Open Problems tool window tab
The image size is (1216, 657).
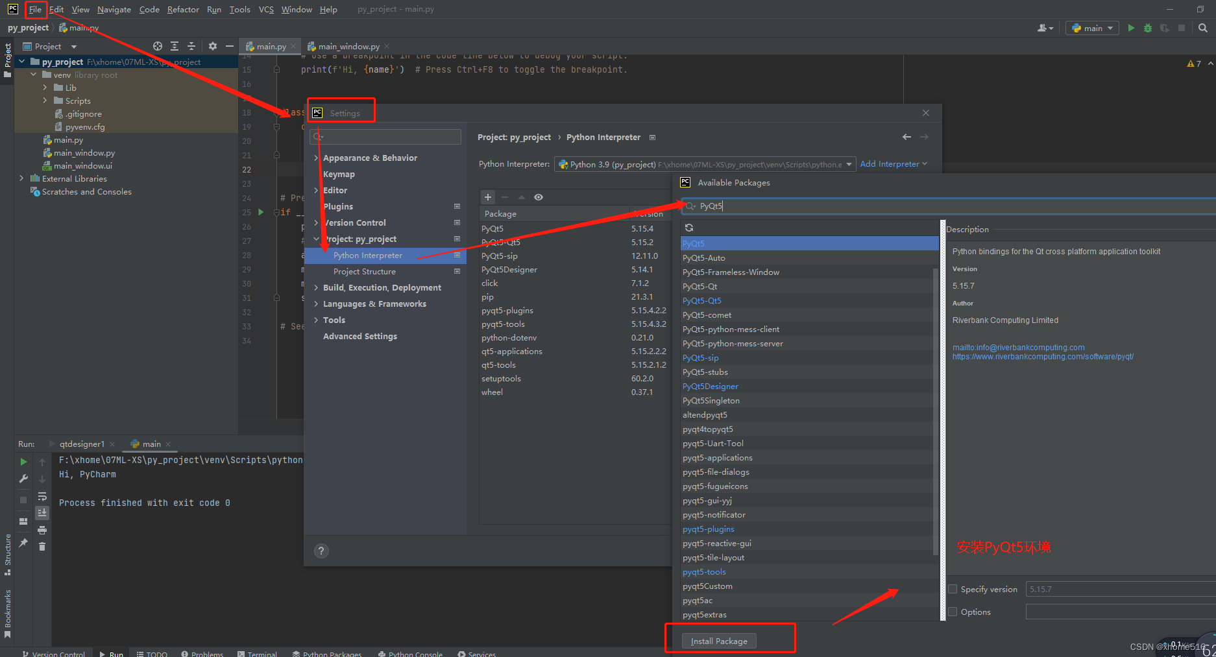point(202,654)
